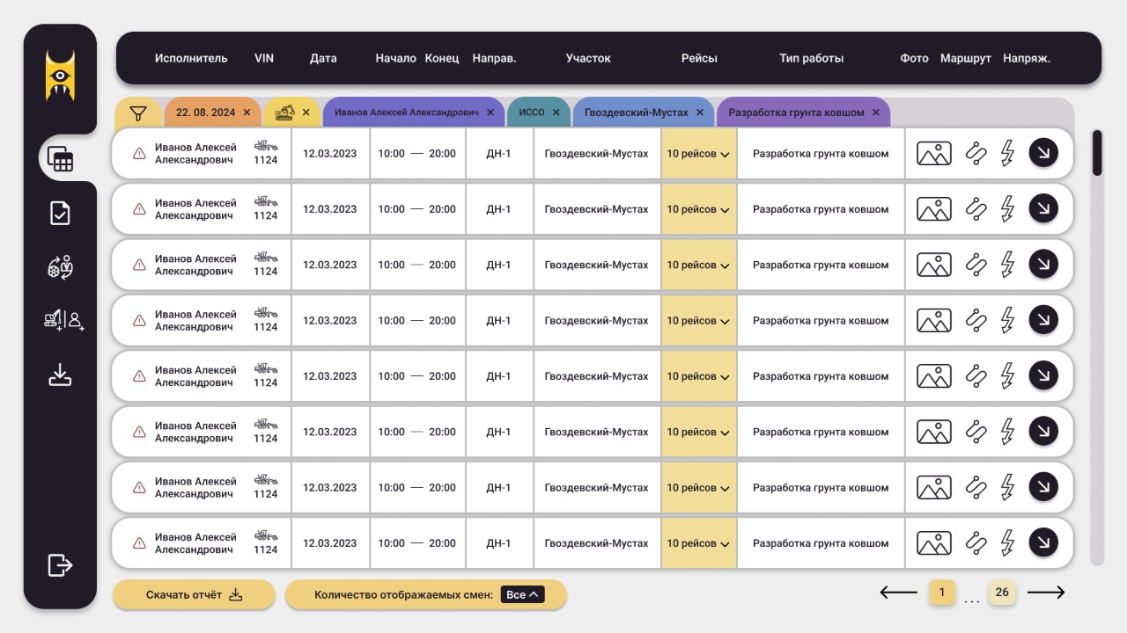Click the warning triangle in first row
The image size is (1127, 633).
coord(139,154)
